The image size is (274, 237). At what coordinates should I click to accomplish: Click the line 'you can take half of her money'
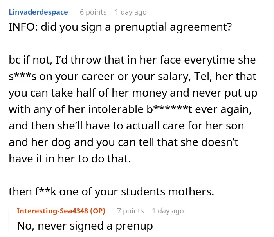tap(133, 93)
